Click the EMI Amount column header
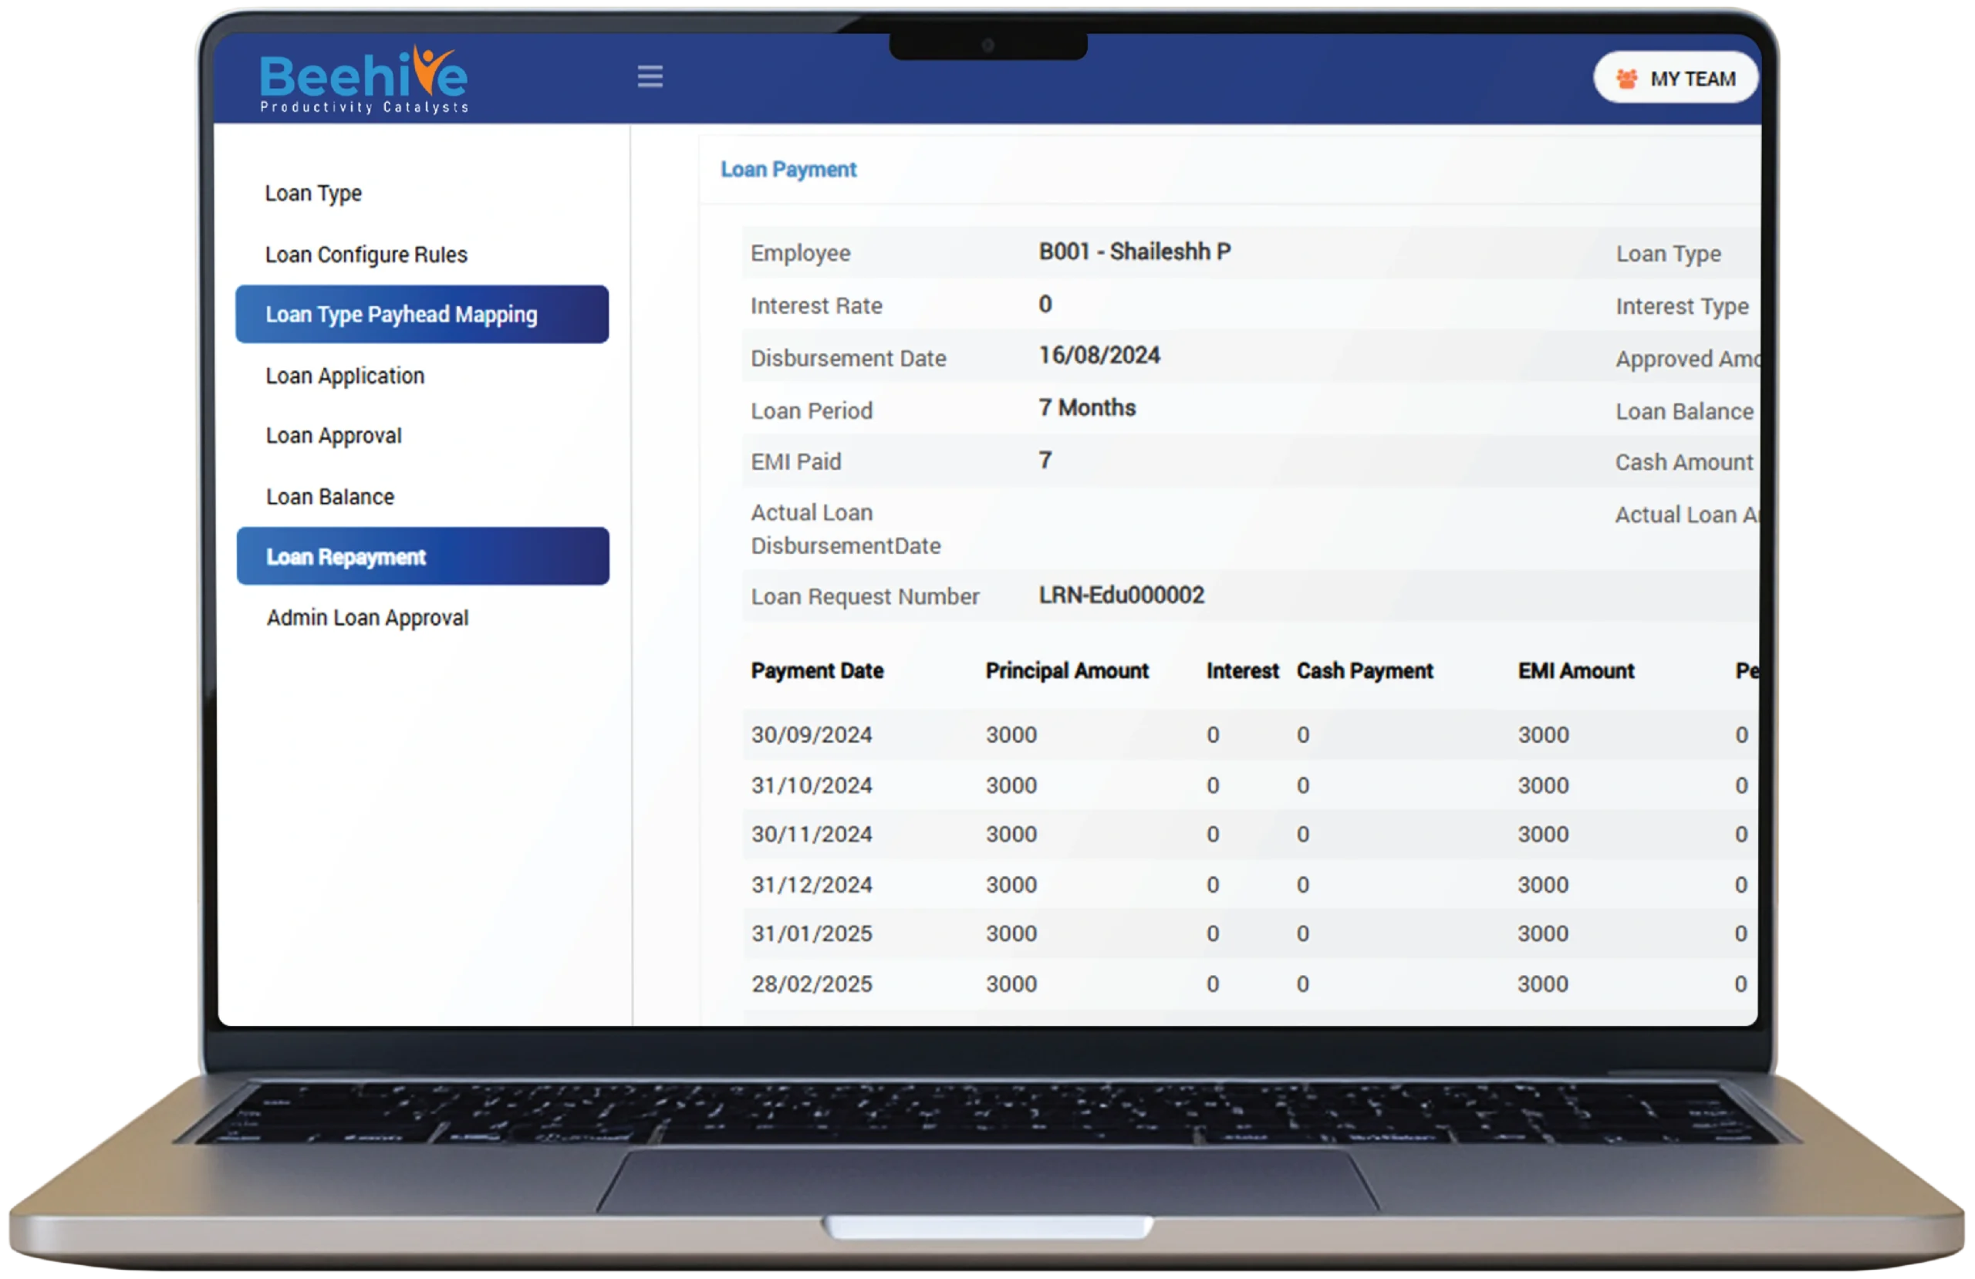Image resolution: width=1975 pixels, height=1279 pixels. point(1575,670)
